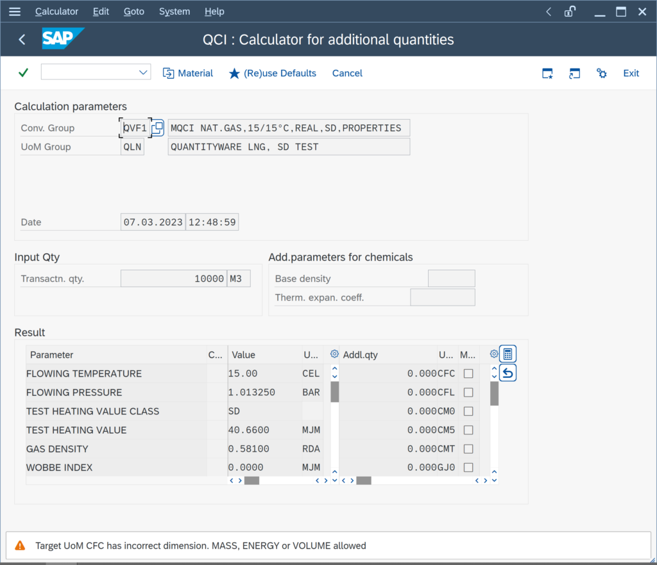Click the FLOWING TEMPERATURE parameter row label
The height and width of the screenshot is (565, 657).
tap(84, 373)
